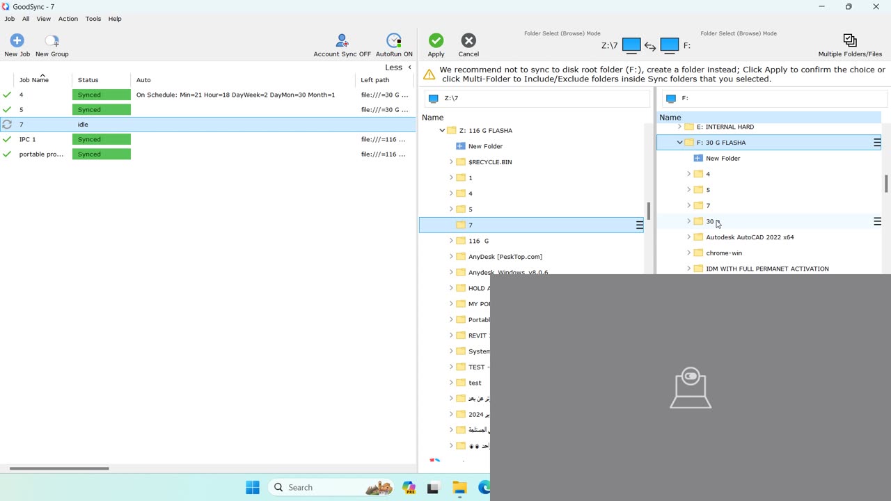Image resolution: width=891 pixels, height=501 pixels.
Task: Expand E: INTERNAL HARD node
Action: (679, 127)
